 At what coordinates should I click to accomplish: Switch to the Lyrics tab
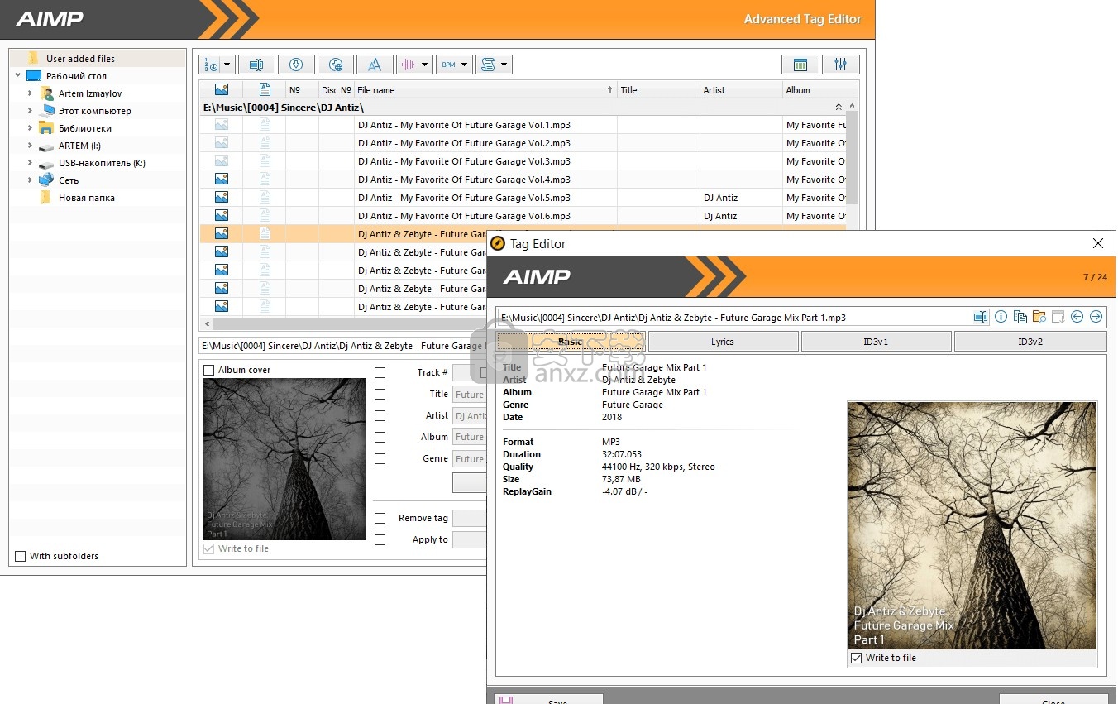click(x=723, y=341)
